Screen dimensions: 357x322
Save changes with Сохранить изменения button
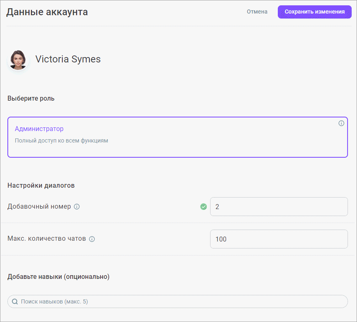pyautogui.click(x=314, y=12)
